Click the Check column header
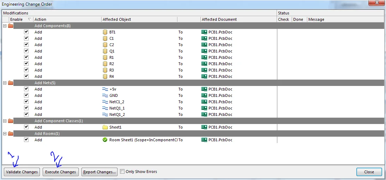 pyautogui.click(x=284, y=19)
